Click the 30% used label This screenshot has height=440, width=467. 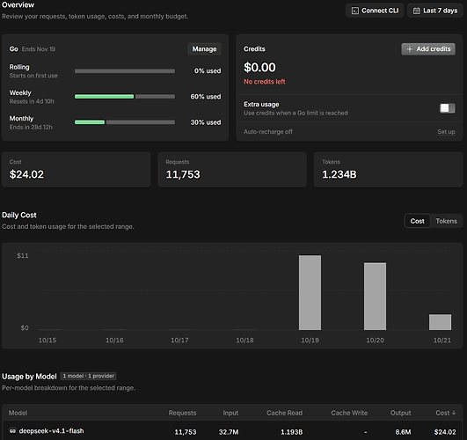[x=206, y=122]
